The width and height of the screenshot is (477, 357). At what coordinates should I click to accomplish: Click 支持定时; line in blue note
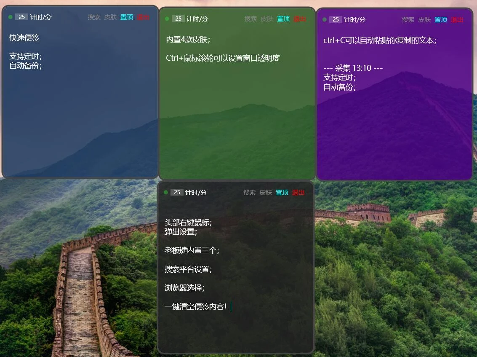click(26, 56)
